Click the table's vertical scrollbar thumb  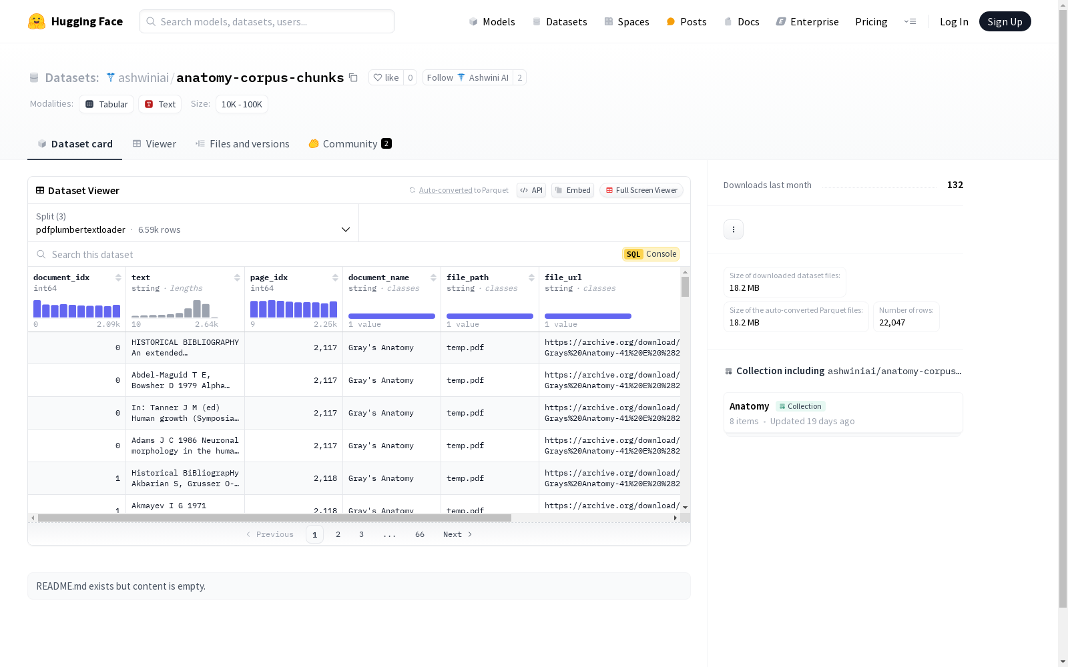coord(685,287)
